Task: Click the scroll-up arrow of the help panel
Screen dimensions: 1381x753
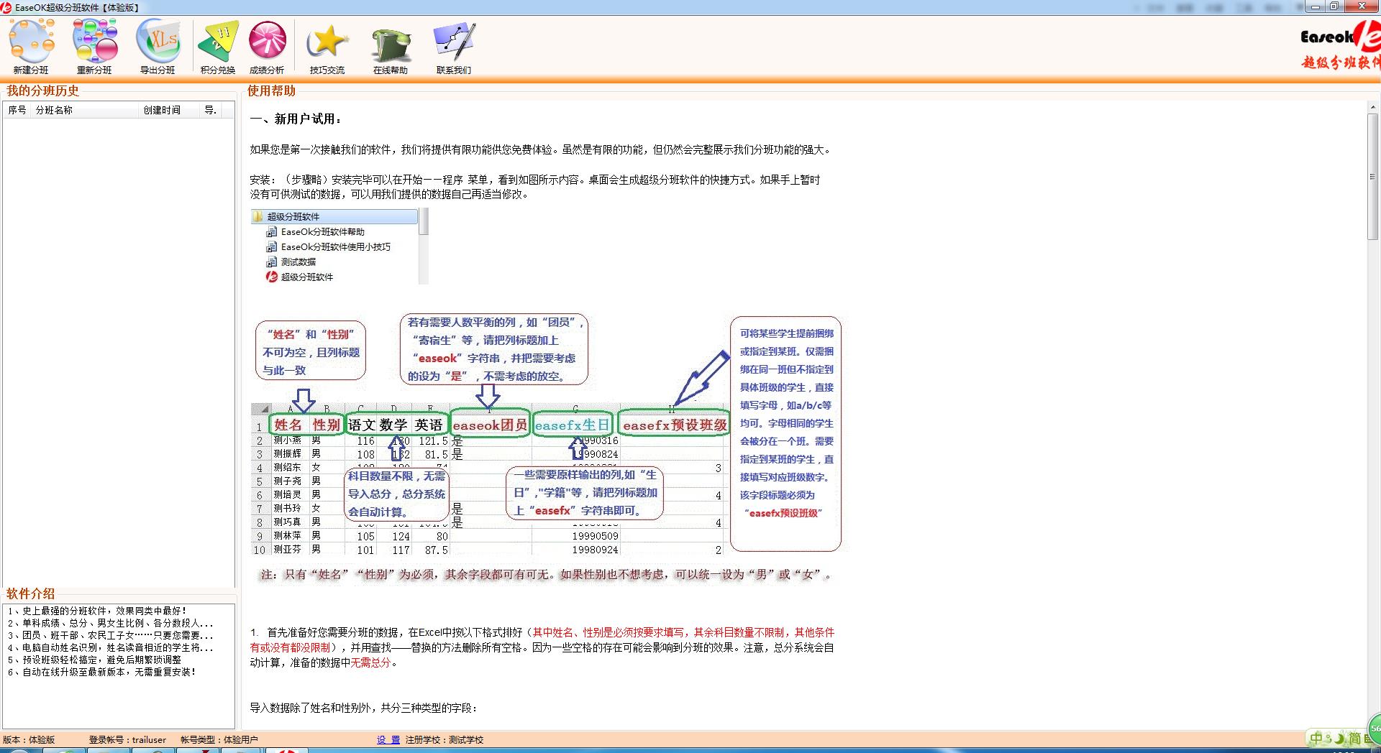Action: tap(1373, 107)
